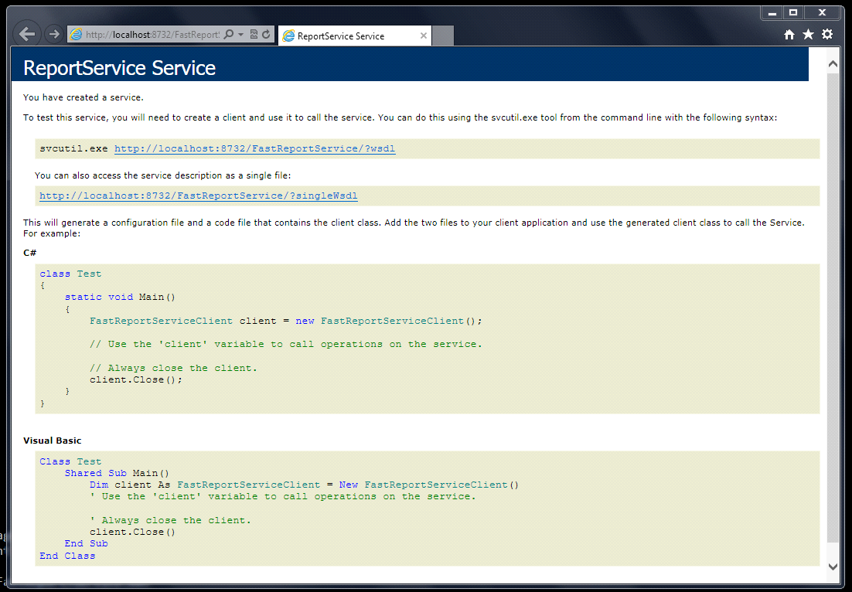Viewport: 852px width, 592px height.
Task: Click the scrollbar down arrow
Action: 833,566
